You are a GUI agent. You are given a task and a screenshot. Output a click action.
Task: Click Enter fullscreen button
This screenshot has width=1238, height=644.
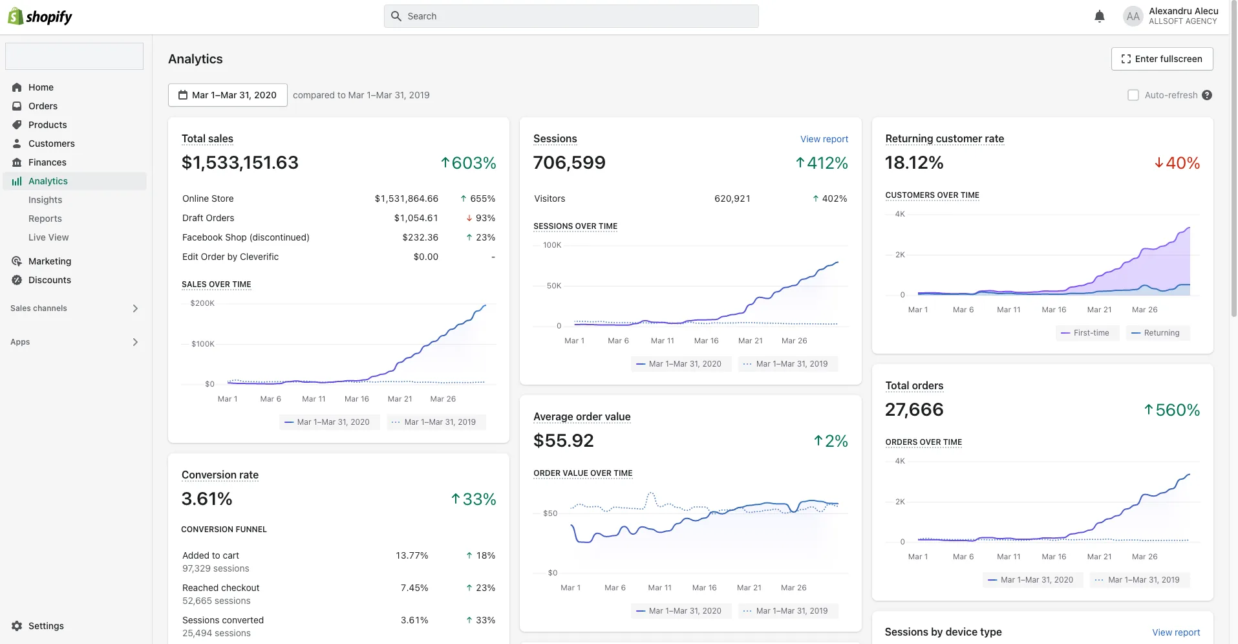coord(1162,59)
